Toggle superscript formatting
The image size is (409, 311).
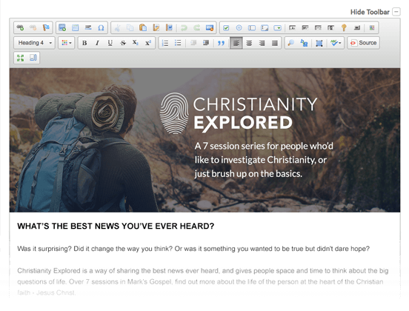148,43
